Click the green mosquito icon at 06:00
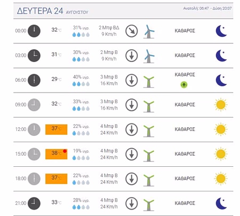240x216 pixels. 184,84
